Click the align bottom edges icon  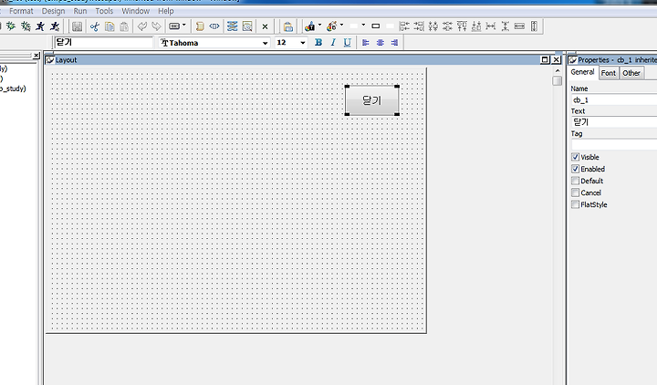pos(476,26)
